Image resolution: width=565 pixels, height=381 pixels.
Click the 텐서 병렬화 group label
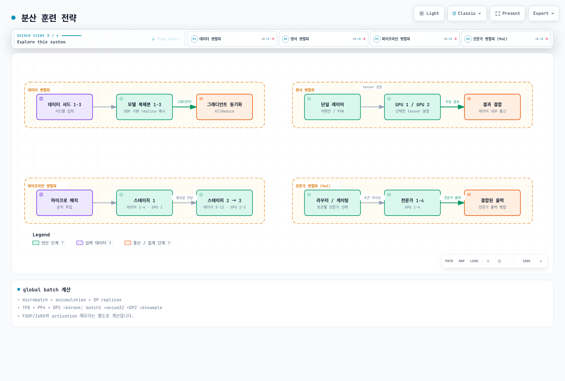coord(305,90)
